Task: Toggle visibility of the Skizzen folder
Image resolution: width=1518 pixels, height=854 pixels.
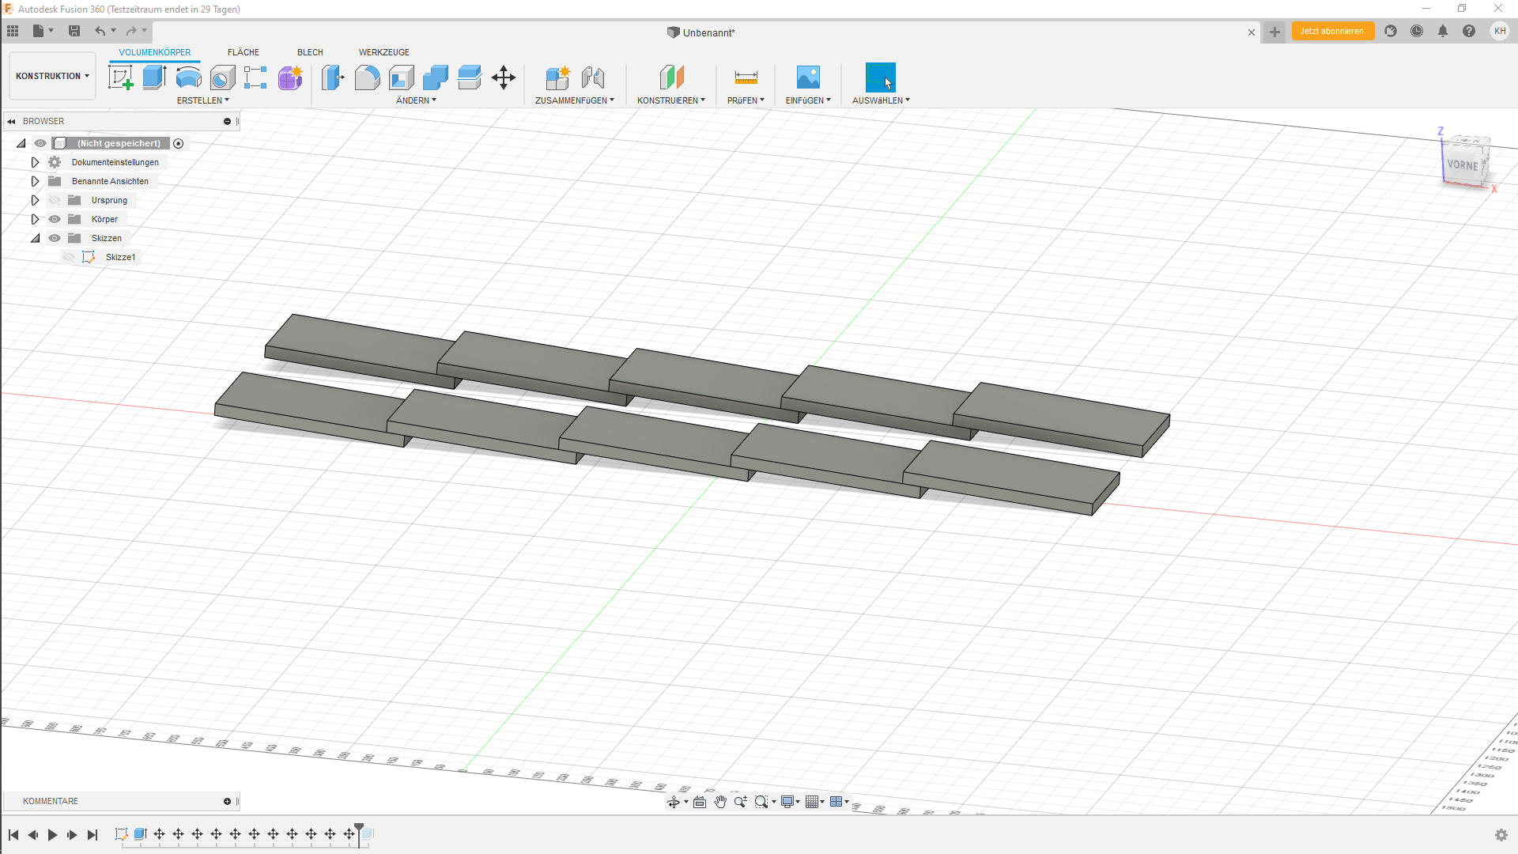Action: (x=54, y=238)
